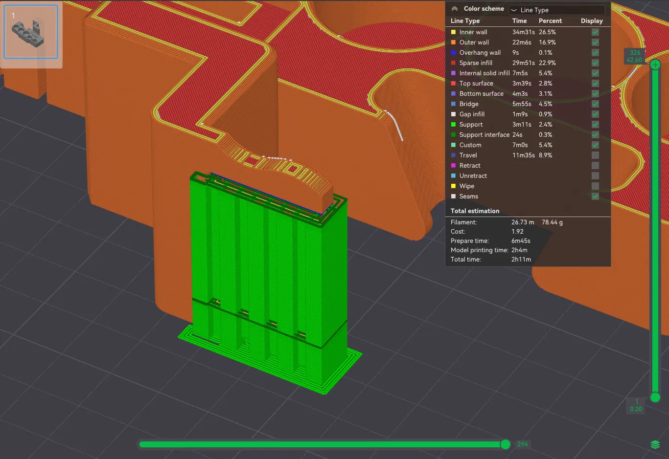This screenshot has width=669, height=459.
Task: Hide Support lines using its checkbox
Action: (595, 125)
